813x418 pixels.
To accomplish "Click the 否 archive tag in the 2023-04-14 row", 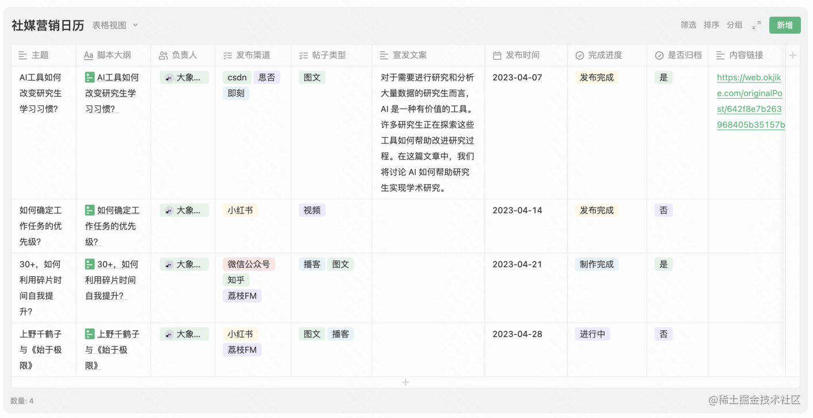I will 663,210.
